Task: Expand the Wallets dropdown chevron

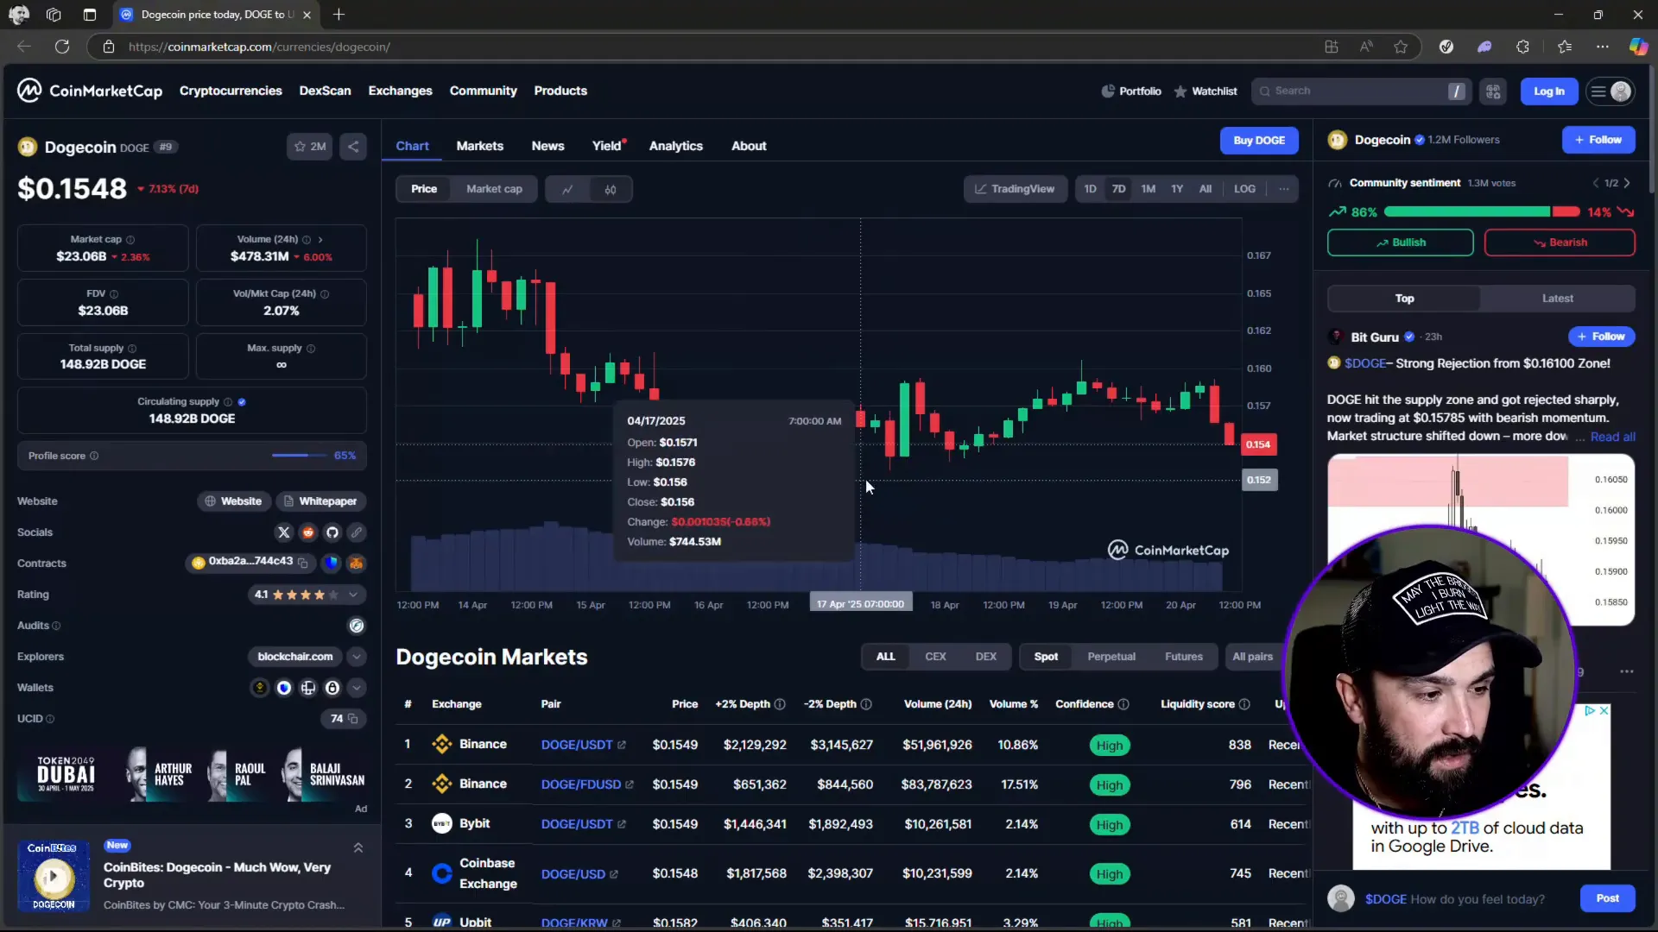Action: click(x=357, y=688)
